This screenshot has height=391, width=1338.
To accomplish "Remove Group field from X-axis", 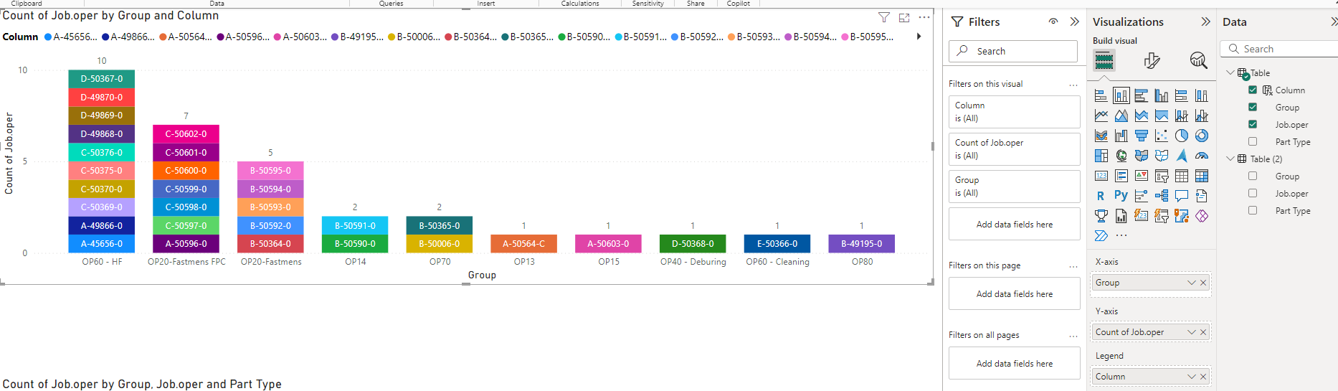I will (x=1203, y=283).
